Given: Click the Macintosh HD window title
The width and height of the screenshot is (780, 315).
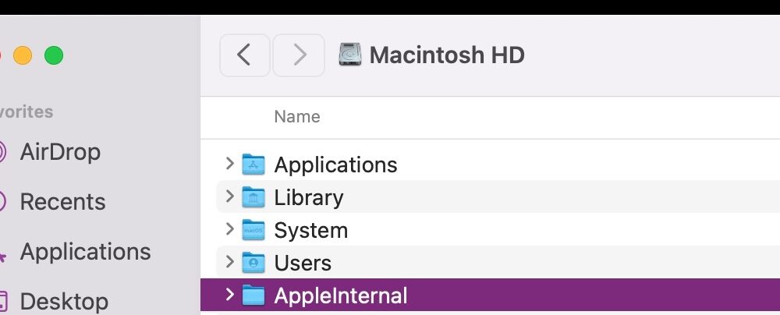Looking at the screenshot, I should pos(447,55).
